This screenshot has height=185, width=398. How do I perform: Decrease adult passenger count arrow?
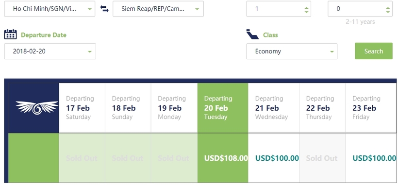point(306,11)
